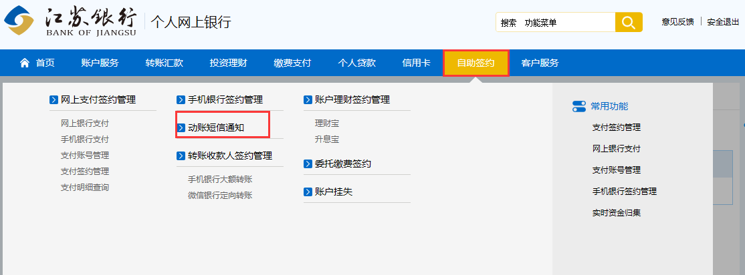The height and width of the screenshot is (275, 745).
Task: Expand 转账收款人签约管理 section
Action: pos(229,156)
